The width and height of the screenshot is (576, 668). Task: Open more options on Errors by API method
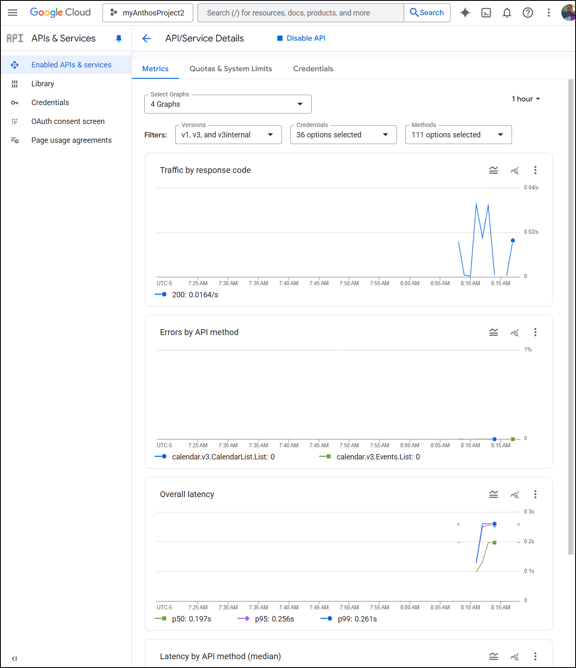tap(535, 333)
